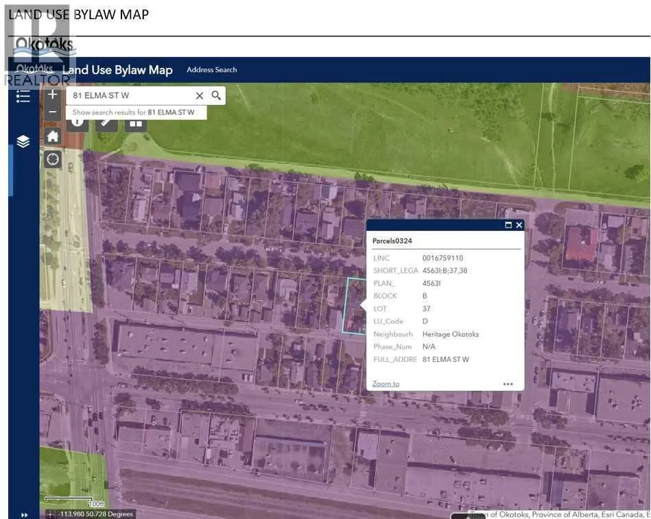Open the basemap gallery grid

tap(136, 123)
